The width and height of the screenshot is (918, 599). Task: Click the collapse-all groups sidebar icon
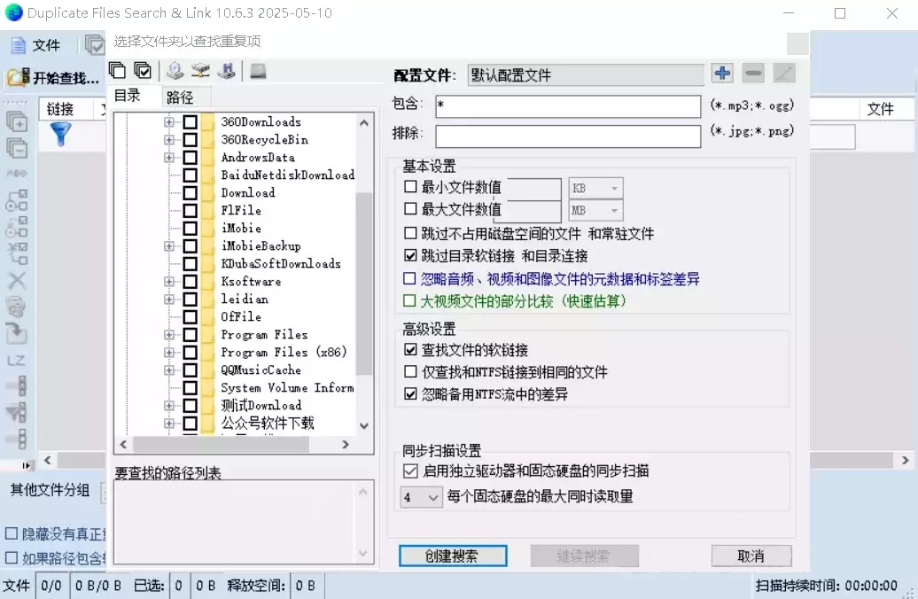(17, 148)
